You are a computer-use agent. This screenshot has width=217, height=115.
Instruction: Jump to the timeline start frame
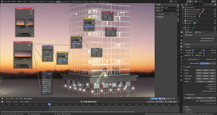(x=84, y=102)
